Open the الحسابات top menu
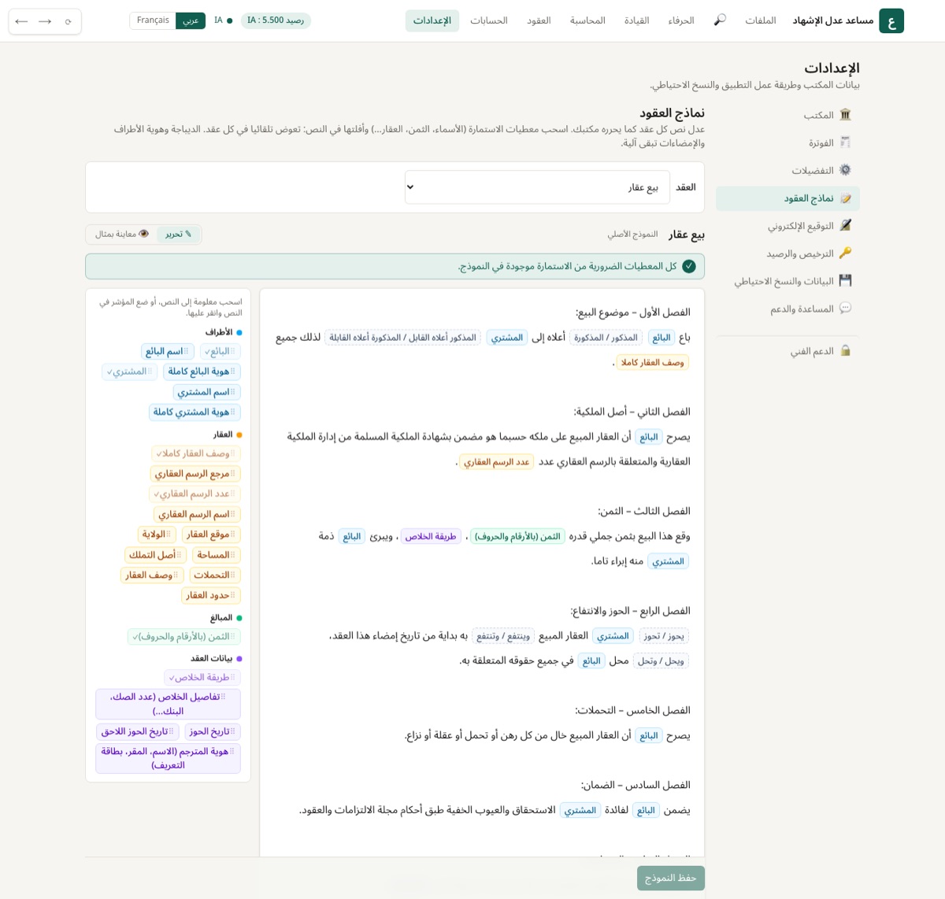945x899 pixels. click(489, 20)
